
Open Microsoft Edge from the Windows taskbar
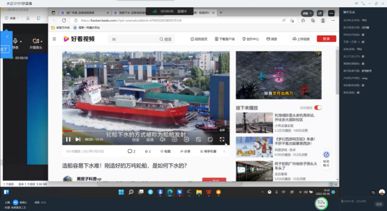(x=170, y=192)
